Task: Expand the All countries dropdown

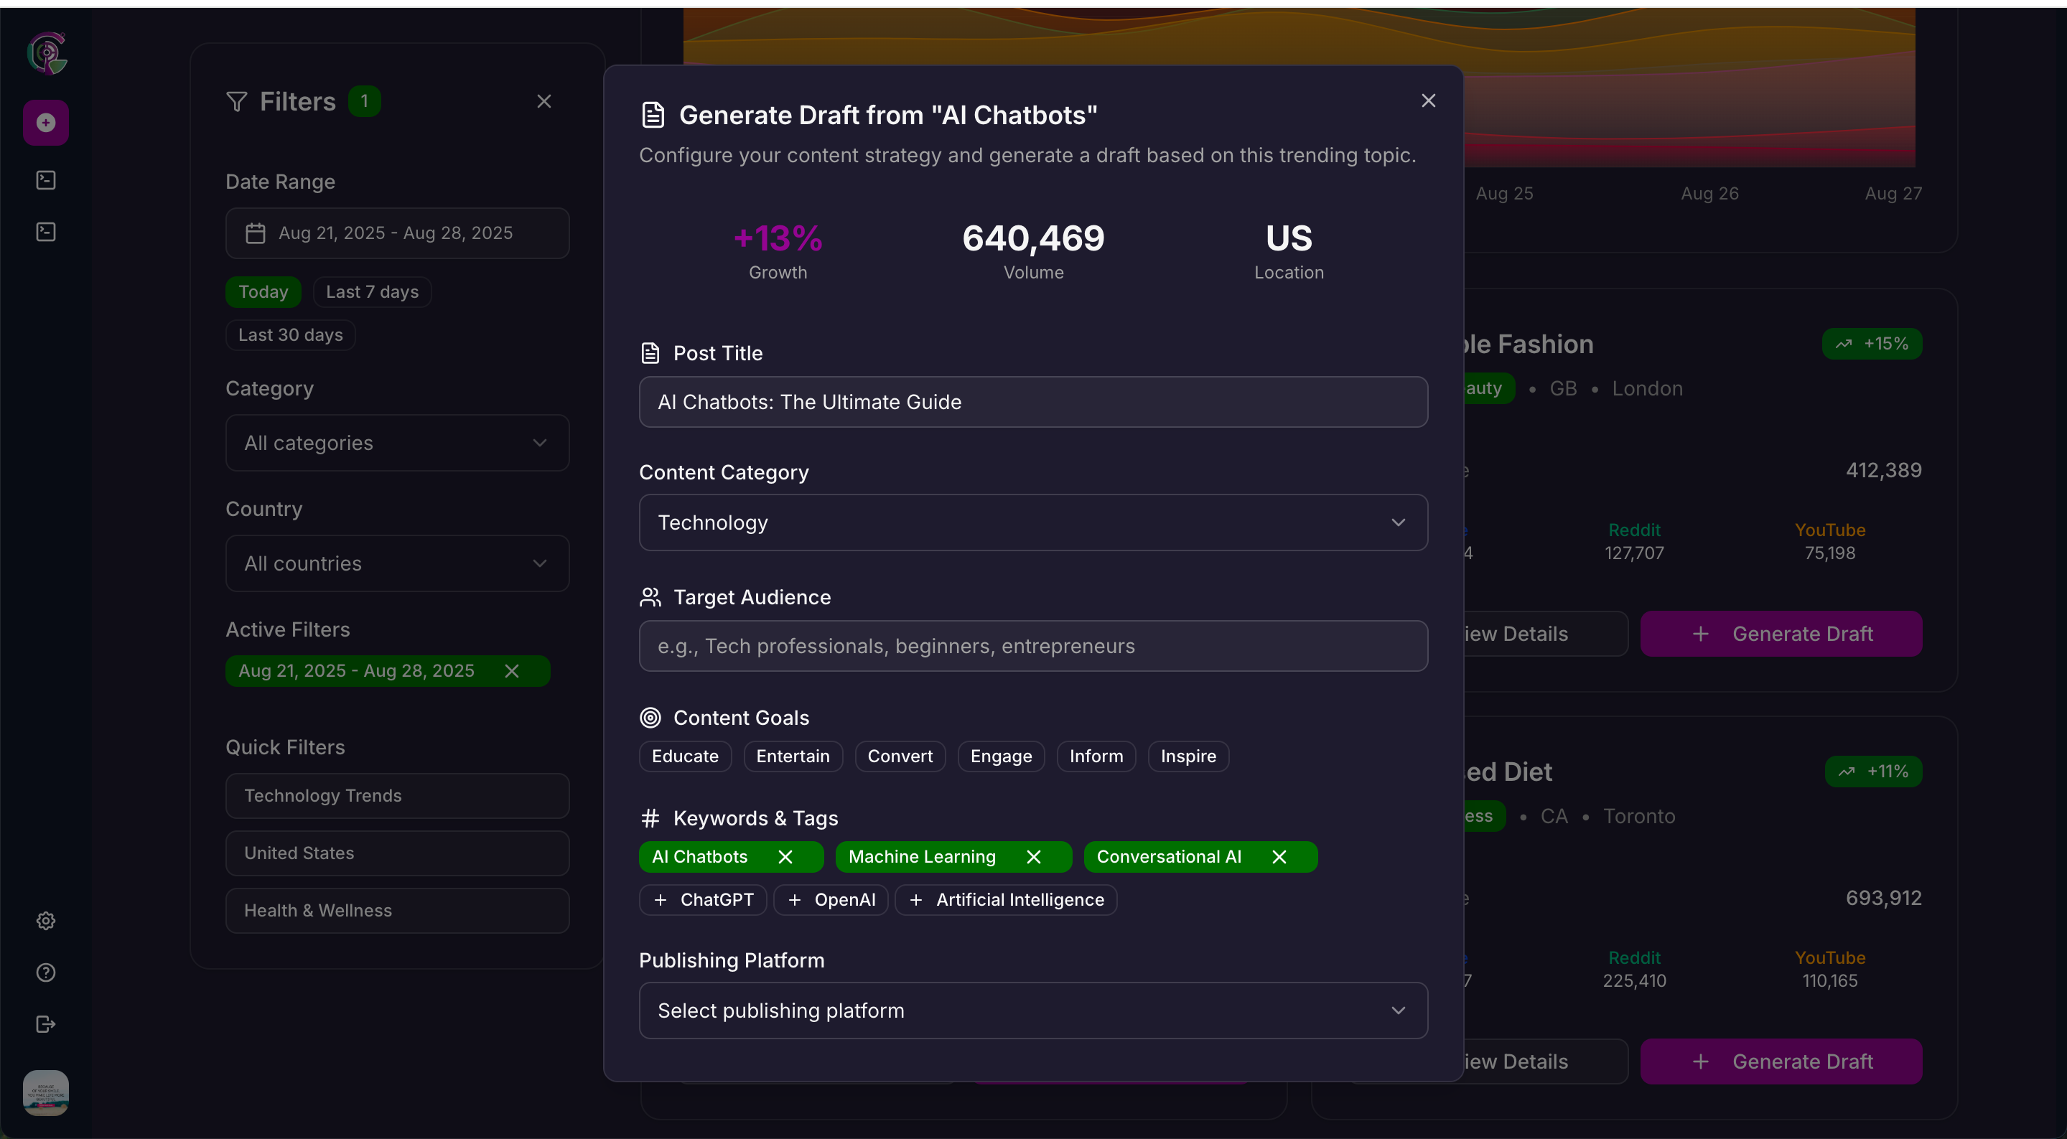Action: [397, 563]
